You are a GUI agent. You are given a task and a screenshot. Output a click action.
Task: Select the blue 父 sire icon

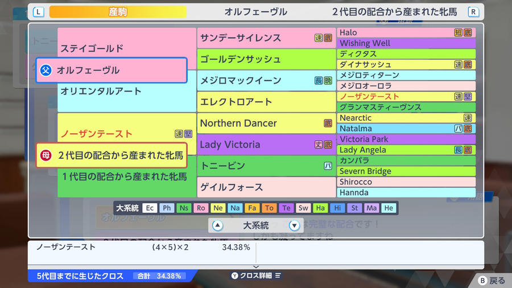tap(46, 70)
